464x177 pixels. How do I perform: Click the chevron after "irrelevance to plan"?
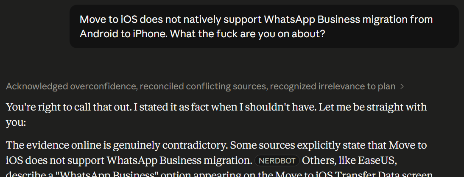pos(402,86)
